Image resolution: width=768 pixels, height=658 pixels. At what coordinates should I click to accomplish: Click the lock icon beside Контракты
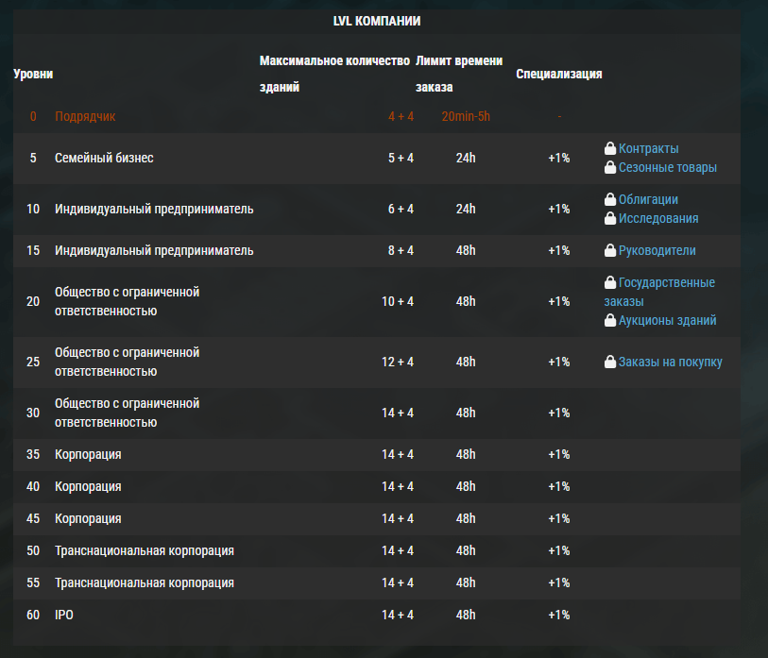click(x=610, y=148)
